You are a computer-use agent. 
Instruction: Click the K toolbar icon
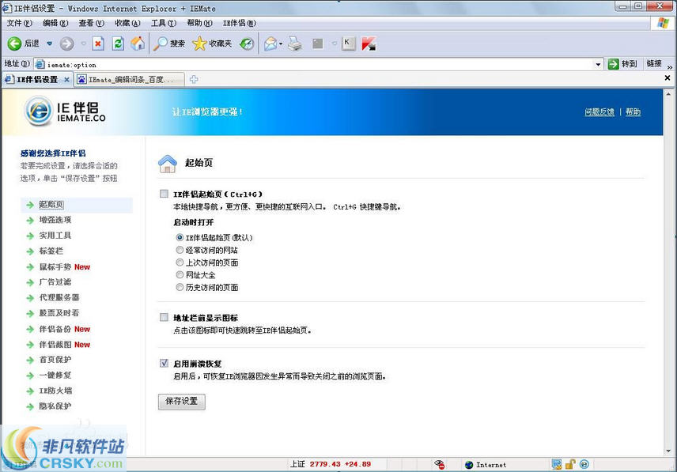[348, 43]
